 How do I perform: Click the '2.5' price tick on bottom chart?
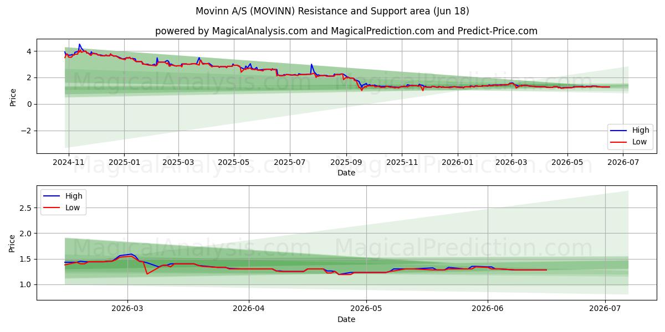click(26, 208)
